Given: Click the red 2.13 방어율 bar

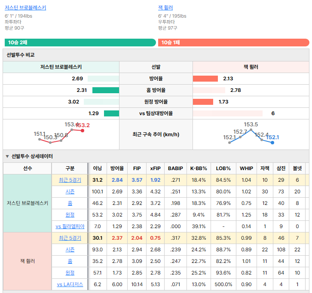Looking at the screenshot, I should (205, 79).
